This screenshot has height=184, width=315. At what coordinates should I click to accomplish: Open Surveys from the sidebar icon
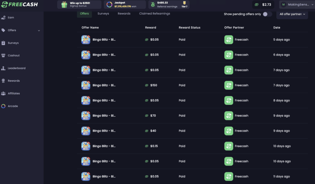[4, 43]
